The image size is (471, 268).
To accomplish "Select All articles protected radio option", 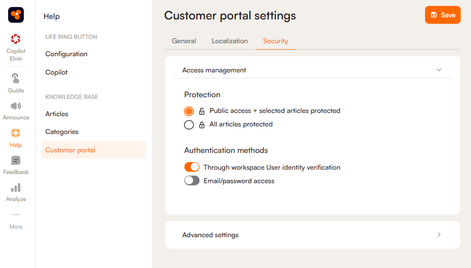I will tap(189, 125).
